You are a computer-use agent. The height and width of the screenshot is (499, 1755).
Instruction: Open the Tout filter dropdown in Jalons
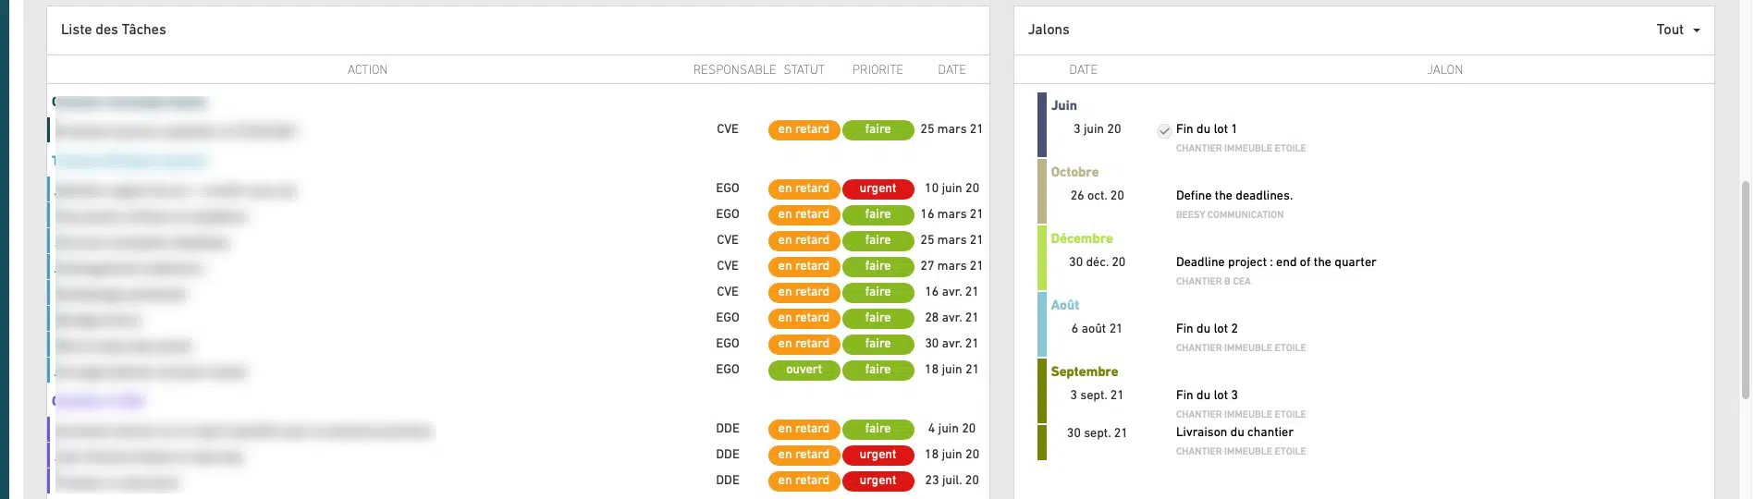point(1677,30)
